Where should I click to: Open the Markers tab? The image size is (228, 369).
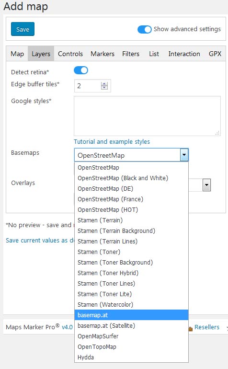point(103,54)
